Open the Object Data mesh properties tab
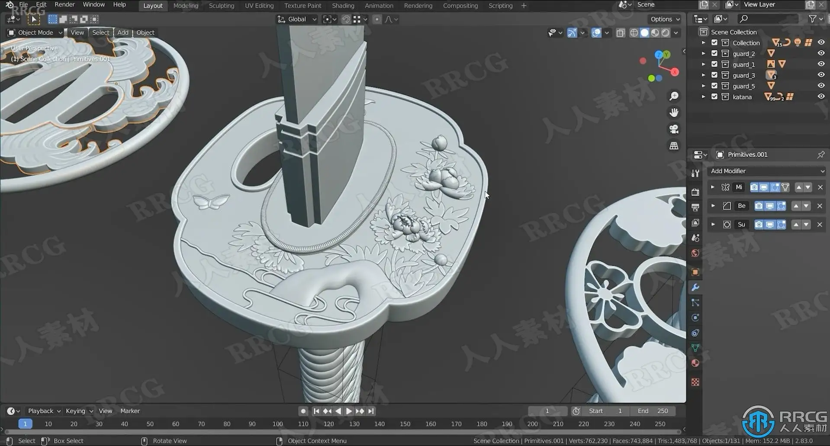The height and width of the screenshot is (446, 830). (x=695, y=348)
